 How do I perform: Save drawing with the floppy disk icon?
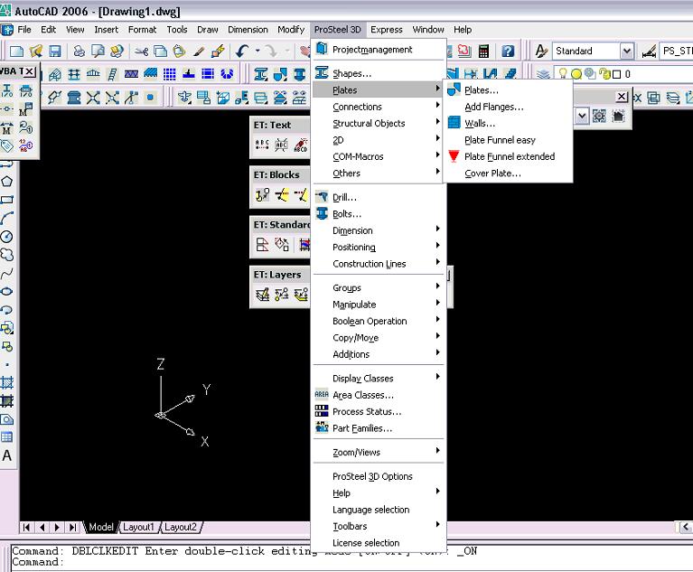click(x=54, y=52)
